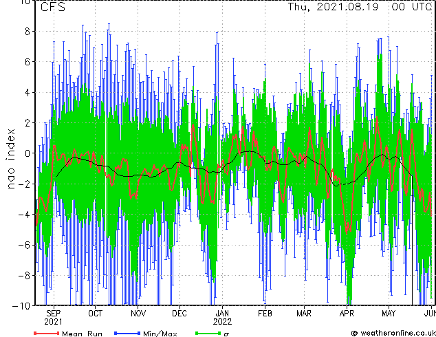Click the OCT month axis label

click(x=95, y=314)
